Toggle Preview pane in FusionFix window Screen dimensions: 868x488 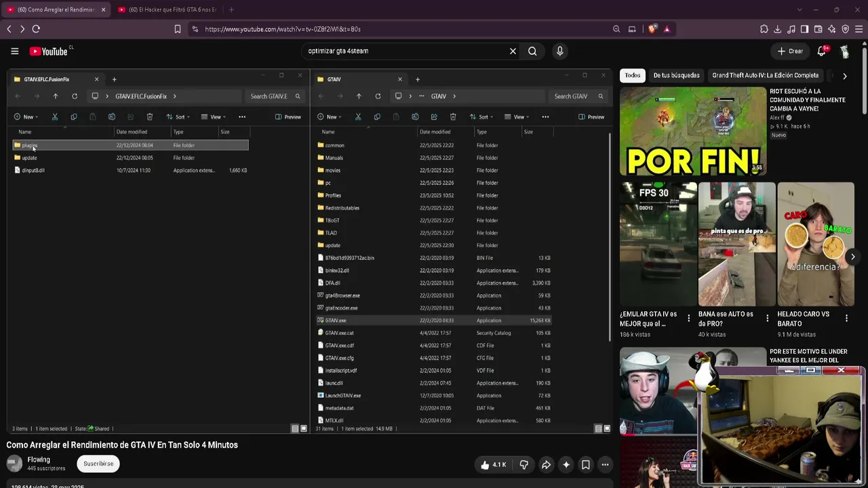288,117
